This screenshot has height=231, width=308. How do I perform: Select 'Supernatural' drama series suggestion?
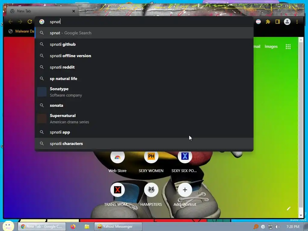pyautogui.click(x=144, y=119)
